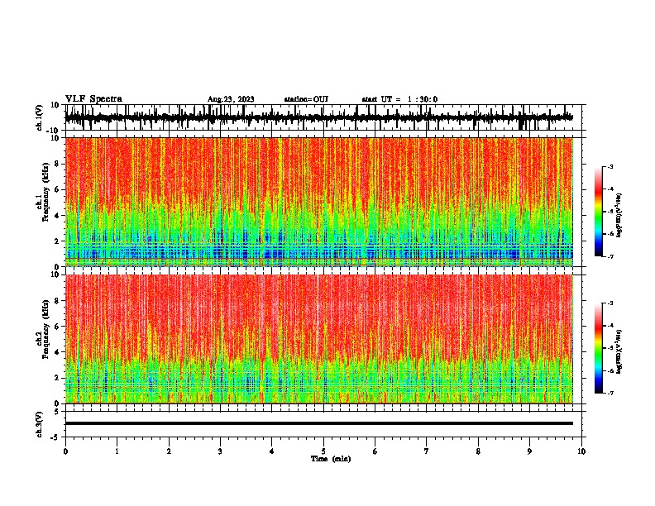Click the date label "Aug.23, 2023"
655x506 pixels.
coord(231,99)
